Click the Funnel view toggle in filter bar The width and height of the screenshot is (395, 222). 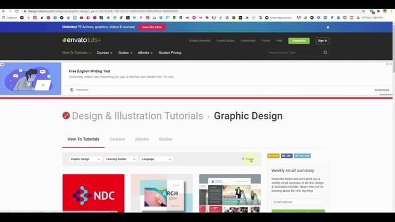(248, 159)
